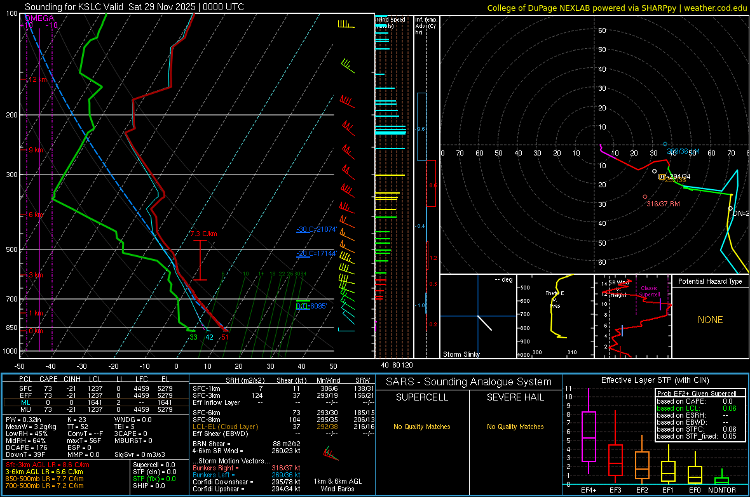Click the SUPERCELL analogue column header
The image size is (750, 497).
click(422, 397)
